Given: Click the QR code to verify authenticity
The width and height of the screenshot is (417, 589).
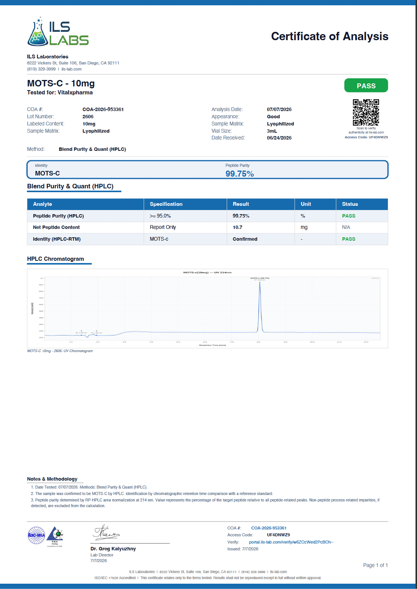Looking at the screenshot, I should pyautogui.click(x=366, y=112).
